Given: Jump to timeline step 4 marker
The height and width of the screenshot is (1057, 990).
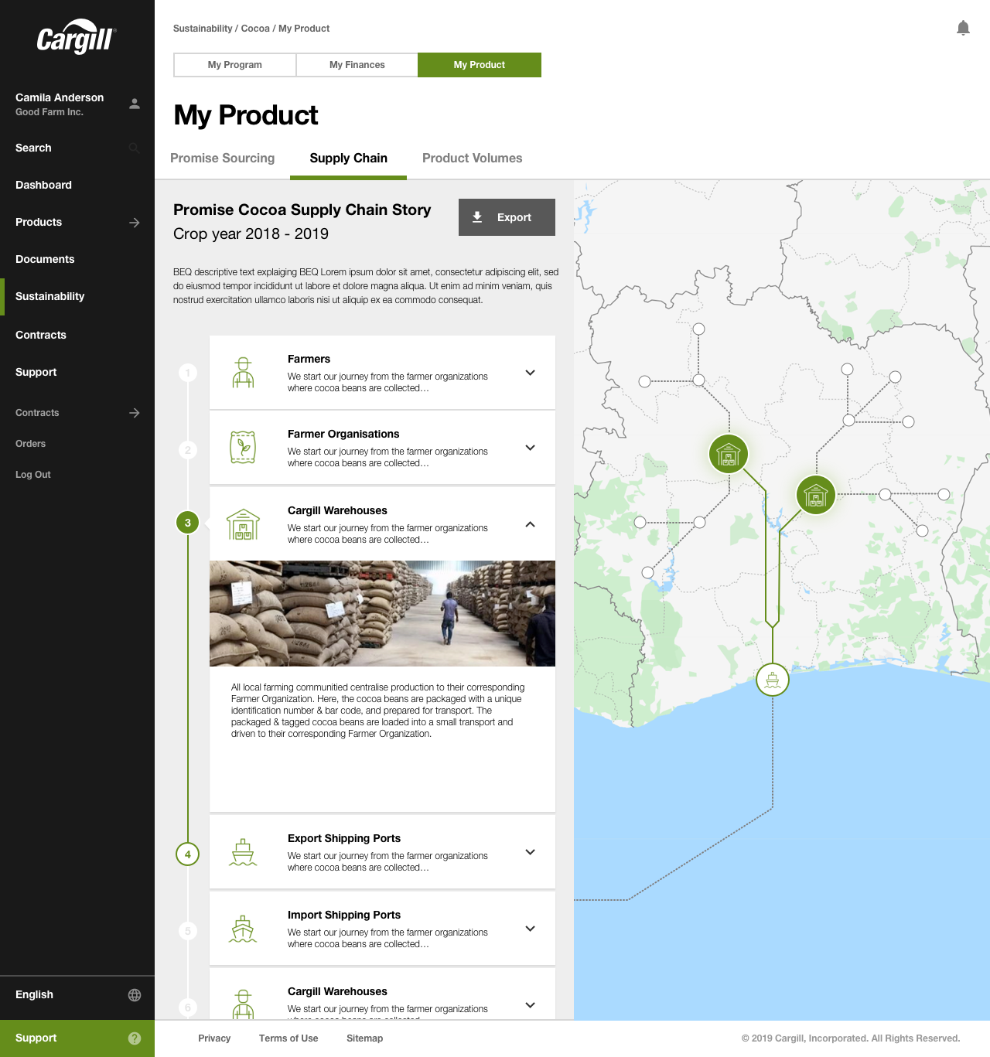Looking at the screenshot, I should pyautogui.click(x=188, y=854).
